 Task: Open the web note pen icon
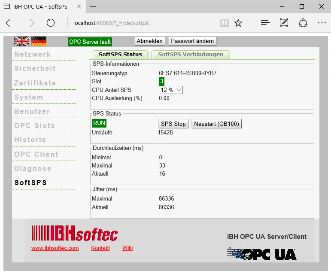coord(284,23)
